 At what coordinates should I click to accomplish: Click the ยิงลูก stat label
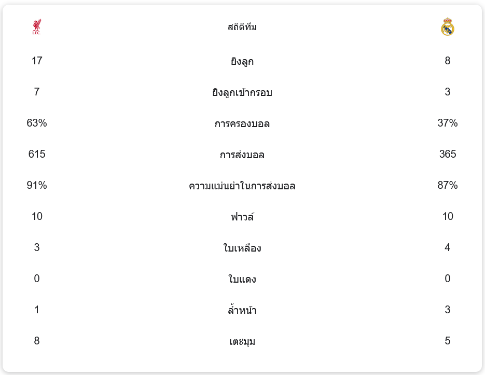pos(242,62)
